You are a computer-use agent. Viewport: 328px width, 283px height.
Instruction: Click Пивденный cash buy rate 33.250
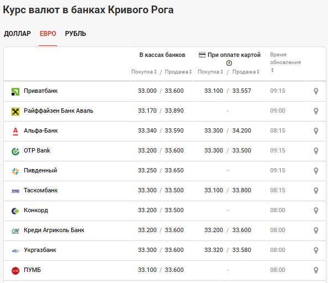pos(147,170)
